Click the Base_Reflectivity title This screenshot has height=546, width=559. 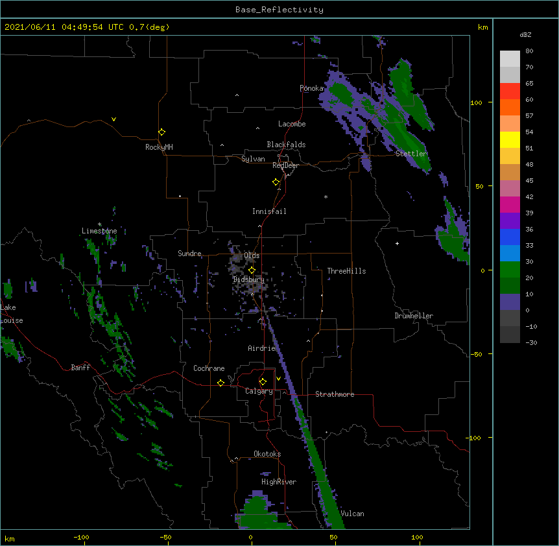[279, 10]
